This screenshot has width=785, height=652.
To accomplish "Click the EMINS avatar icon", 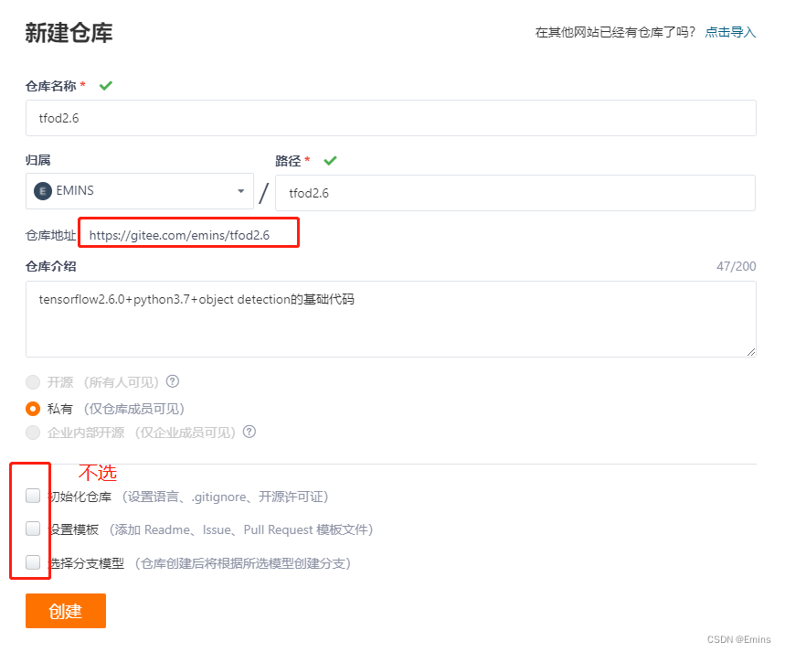I will (x=43, y=191).
